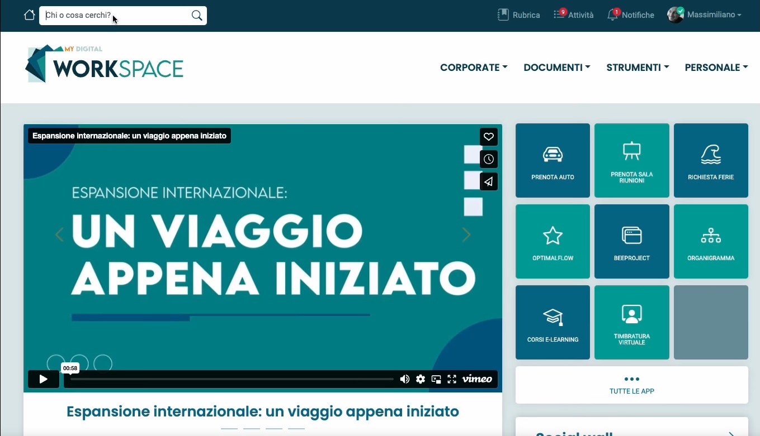Screen dimensions: 760x436
Task: Open the Personale menu
Action: click(716, 68)
